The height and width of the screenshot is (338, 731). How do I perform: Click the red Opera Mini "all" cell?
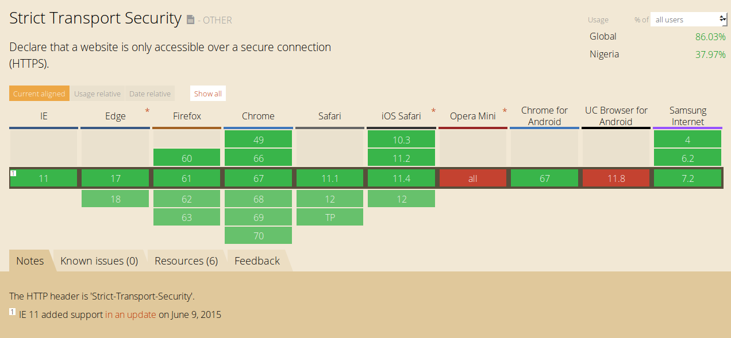(x=472, y=178)
